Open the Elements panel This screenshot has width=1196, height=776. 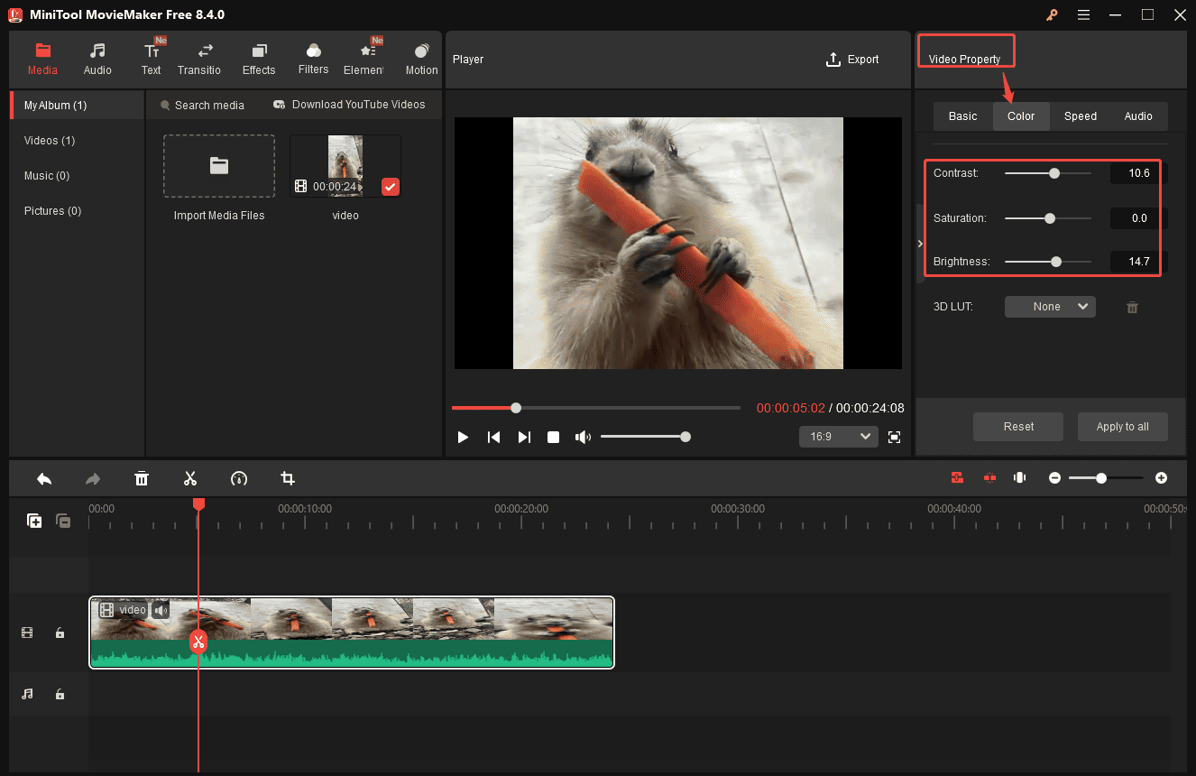(365, 57)
